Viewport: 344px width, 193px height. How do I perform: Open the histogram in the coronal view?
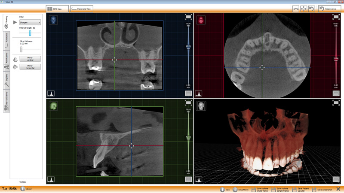click(x=51, y=93)
